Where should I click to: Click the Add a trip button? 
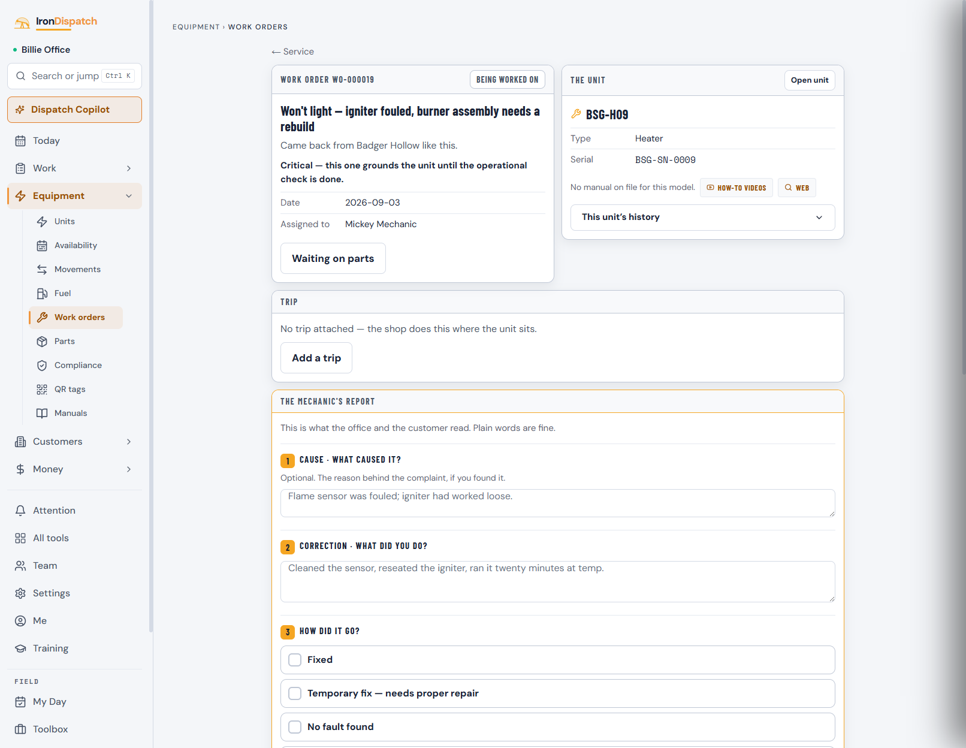316,358
